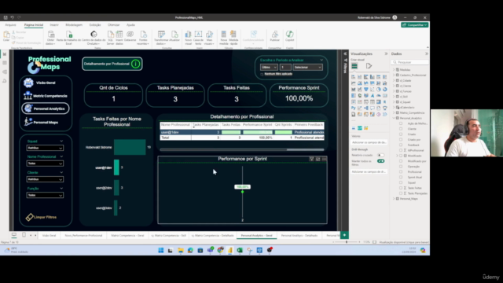
Task: Expand the Personal_Maps table
Action: [394, 199]
